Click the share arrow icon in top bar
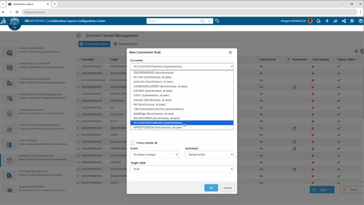Image resolution: width=364 pixels, height=205 pixels. tap(335, 21)
